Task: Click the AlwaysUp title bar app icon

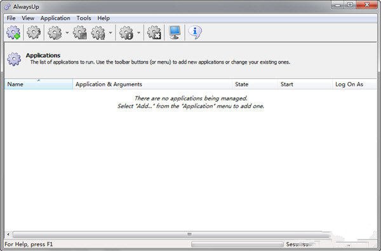Action: click(8, 6)
